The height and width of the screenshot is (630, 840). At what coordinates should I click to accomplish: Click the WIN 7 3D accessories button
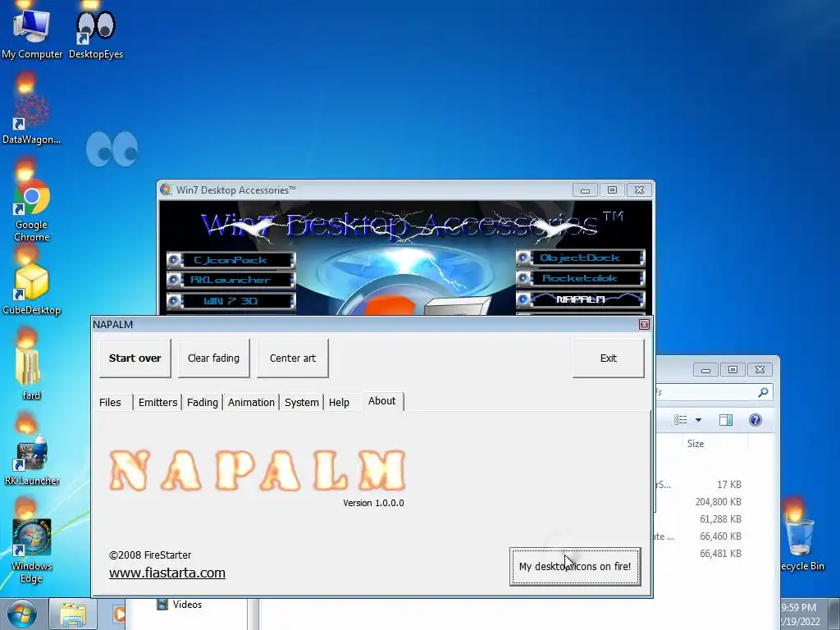click(231, 301)
